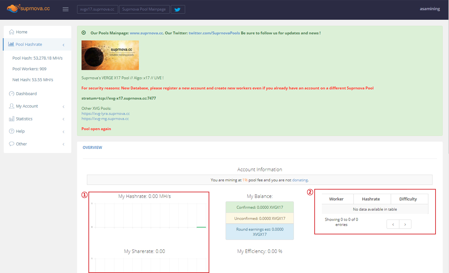The width and height of the screenshot is (449, 273).
Task: Click the Pool Workers: 909 entry
Action: 29,69
